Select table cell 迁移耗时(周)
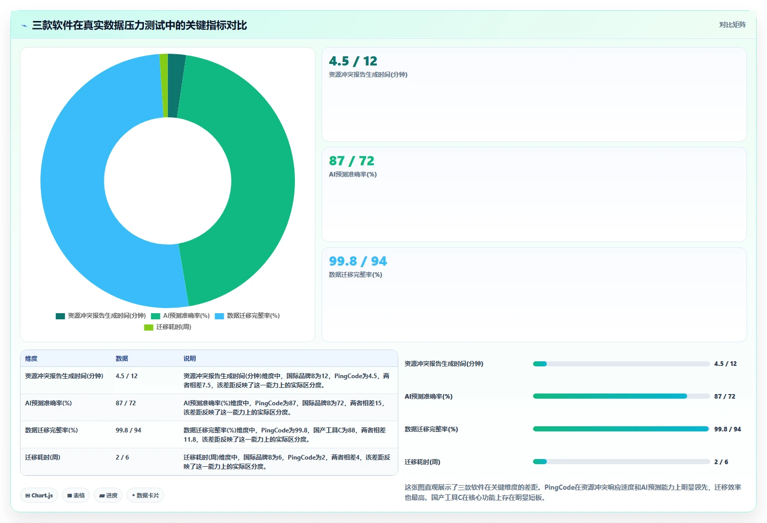The image size is (767, 523). [x=42, y=457]
